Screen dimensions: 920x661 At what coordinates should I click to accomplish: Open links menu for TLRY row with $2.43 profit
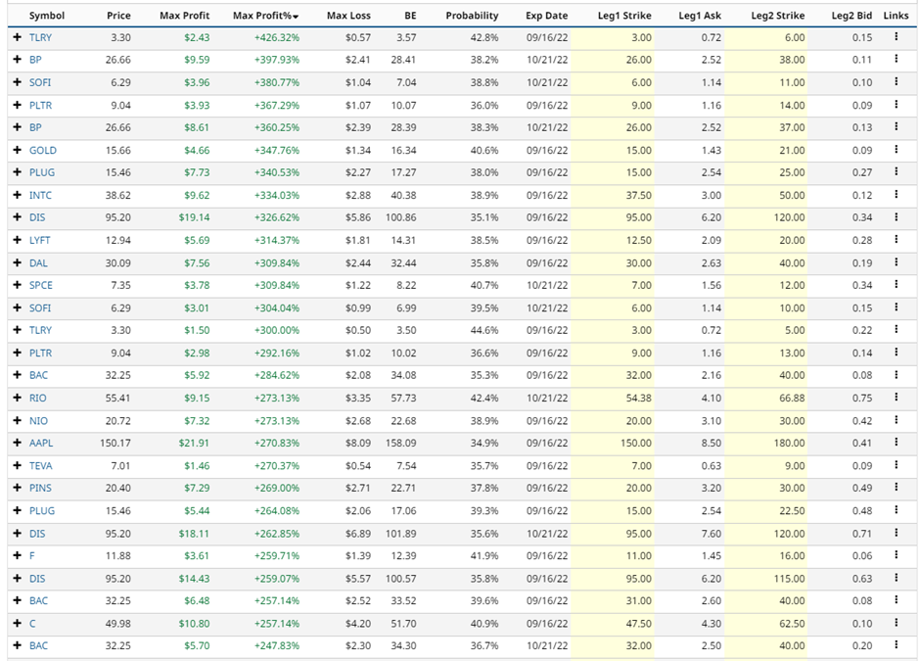[x=896, y=36]
